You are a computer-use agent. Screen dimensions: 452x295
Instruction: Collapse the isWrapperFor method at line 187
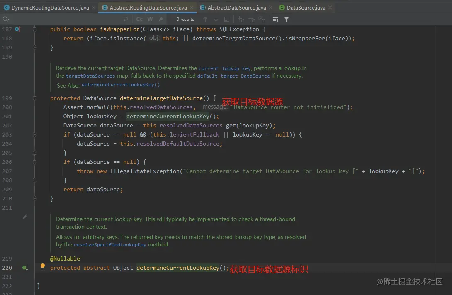pyautogui.click(x=34, y=29)
